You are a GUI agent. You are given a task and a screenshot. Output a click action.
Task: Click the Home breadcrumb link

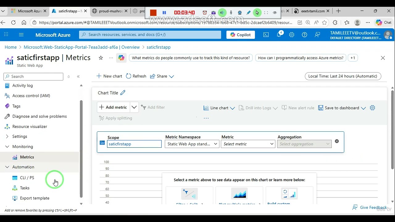click(x=10, y=47)
